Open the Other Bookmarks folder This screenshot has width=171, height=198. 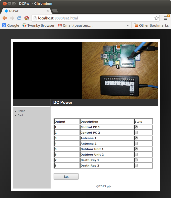(151, 25)
